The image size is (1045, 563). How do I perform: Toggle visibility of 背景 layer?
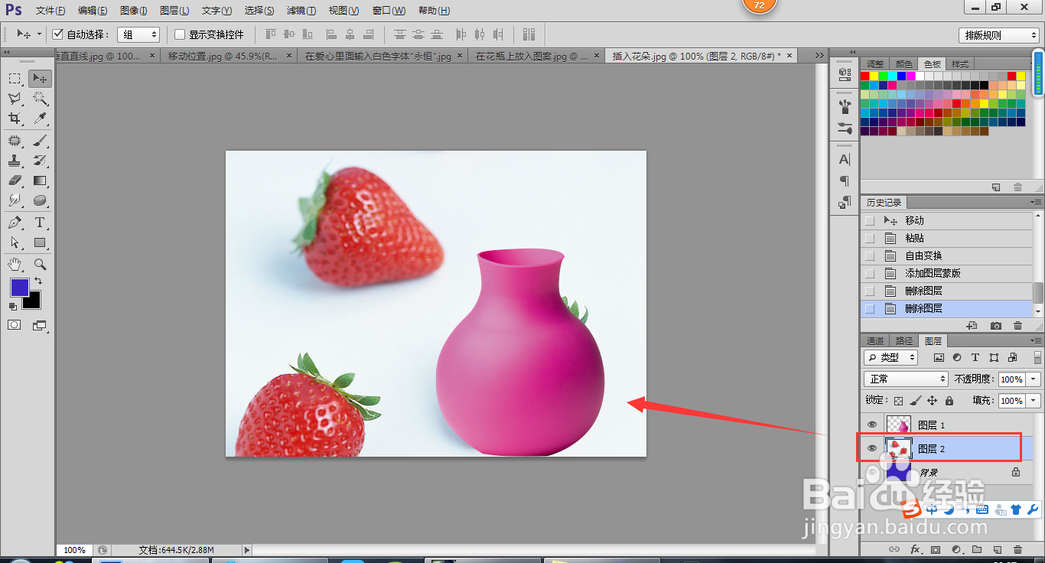click(x=871, y=473)
